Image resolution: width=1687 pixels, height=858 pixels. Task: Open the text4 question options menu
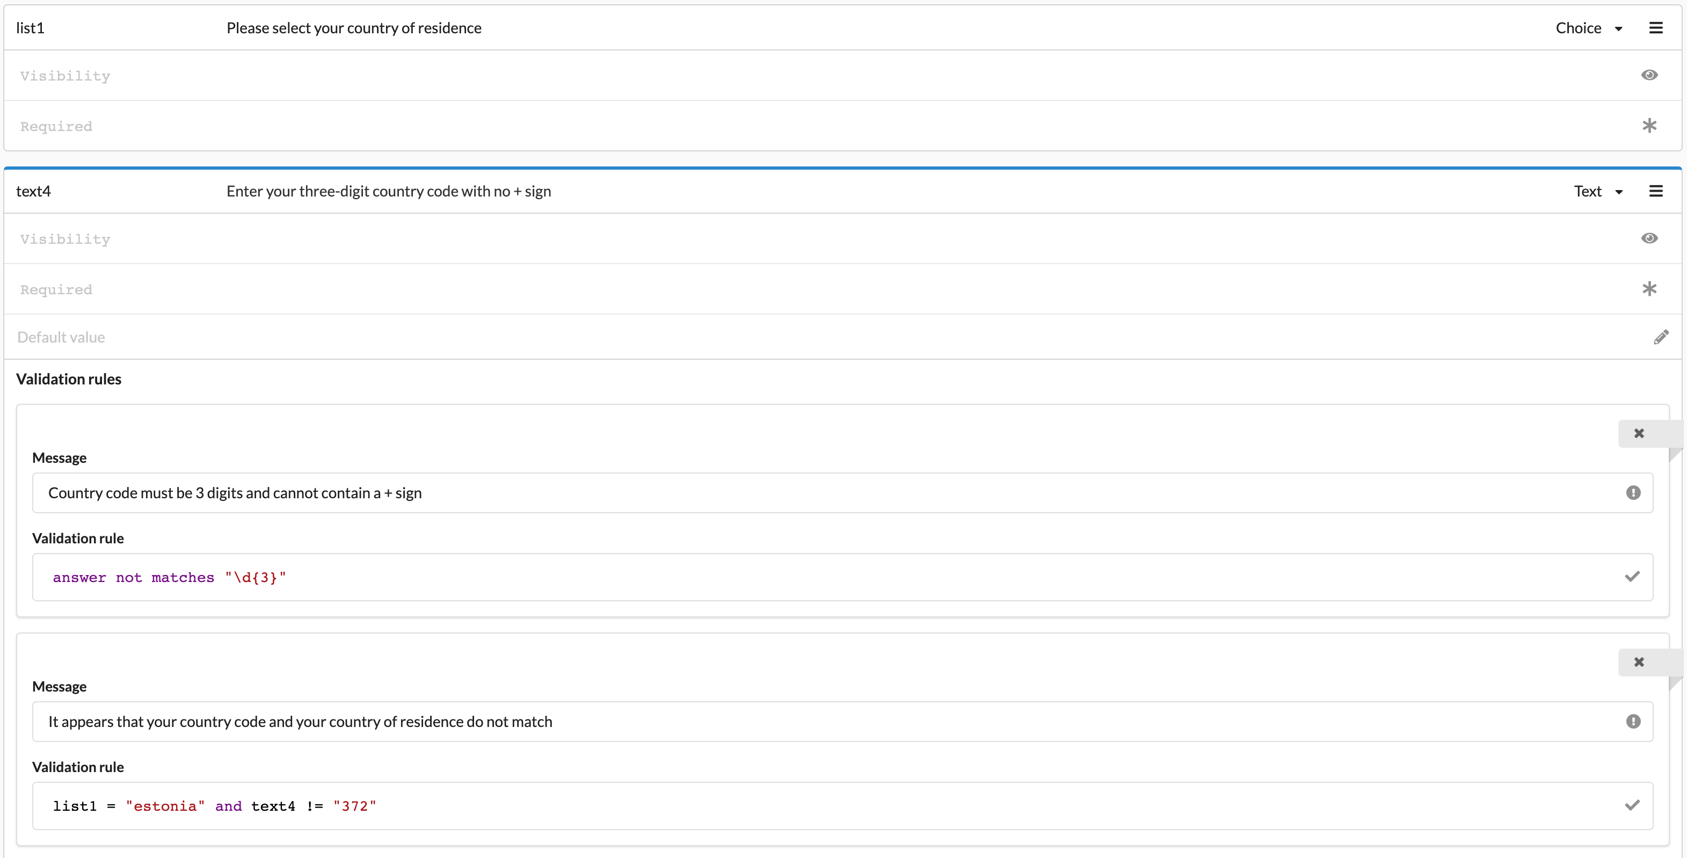coord(1656,191)
